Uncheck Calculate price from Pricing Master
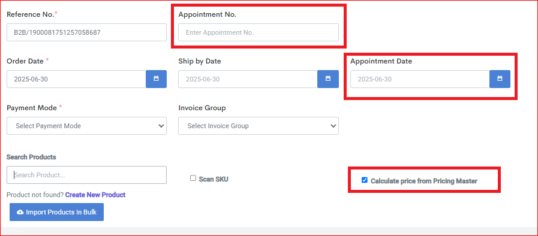 pos(365,180)
